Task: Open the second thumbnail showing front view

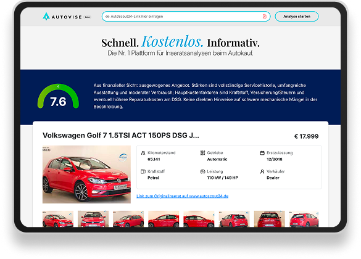Action: coord(93,219)
